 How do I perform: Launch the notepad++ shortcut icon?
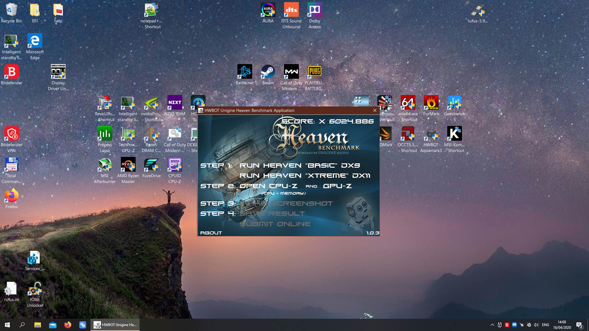coord(151,16)
